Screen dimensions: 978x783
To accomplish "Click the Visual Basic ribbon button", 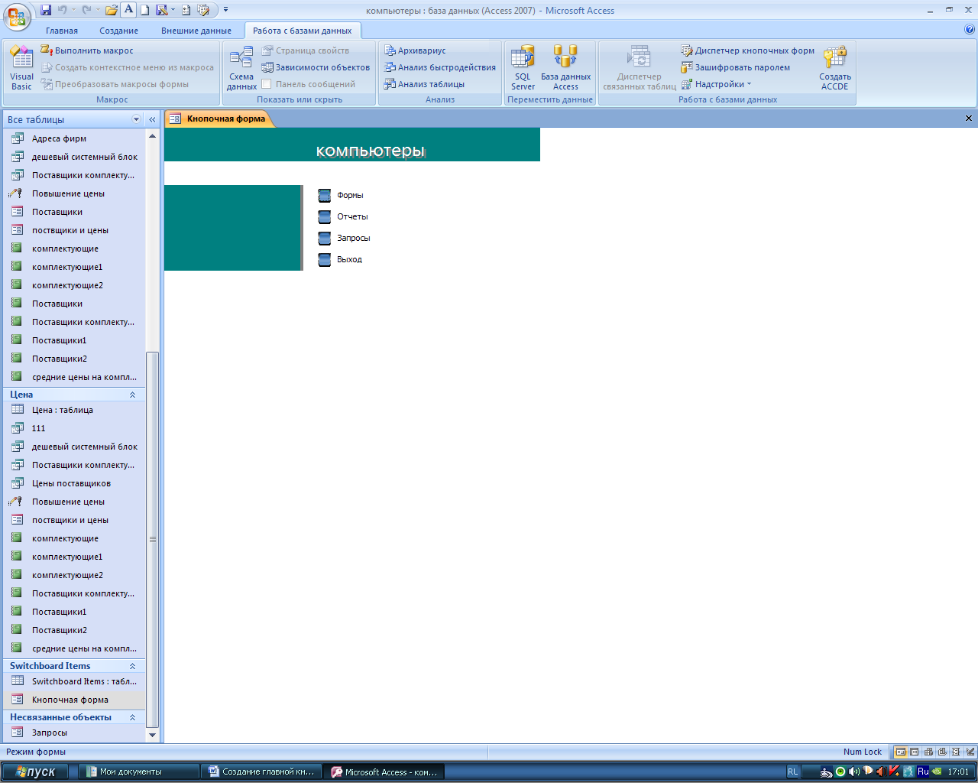I will point(21,67).
